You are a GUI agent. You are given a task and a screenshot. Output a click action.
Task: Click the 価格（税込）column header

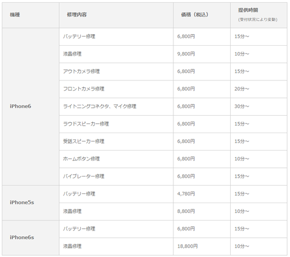[202, 15]
